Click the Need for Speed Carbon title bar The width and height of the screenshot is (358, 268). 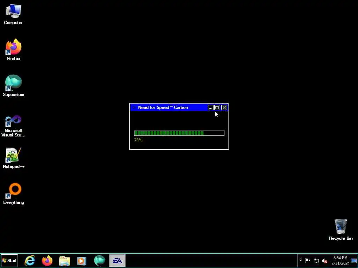[169, 107]
